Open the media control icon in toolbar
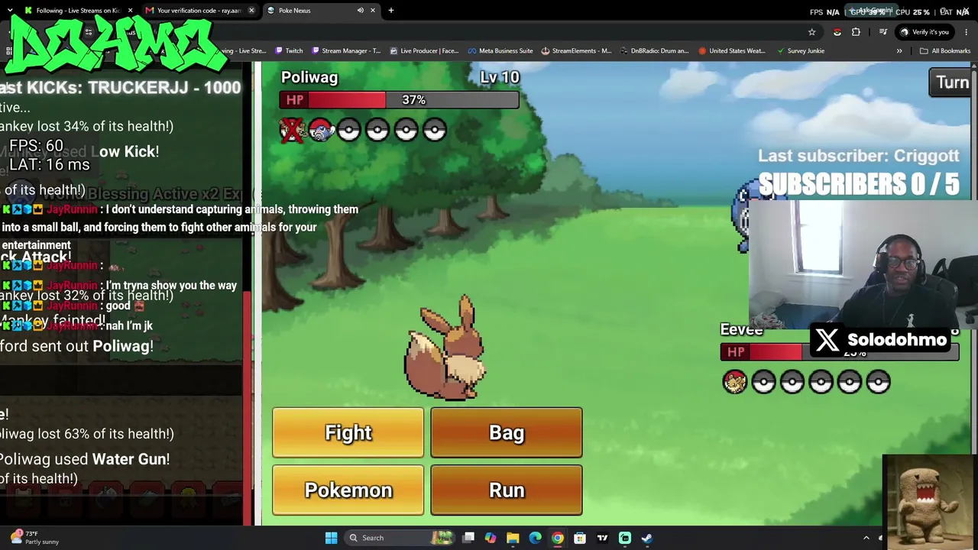 click(882, 32)
